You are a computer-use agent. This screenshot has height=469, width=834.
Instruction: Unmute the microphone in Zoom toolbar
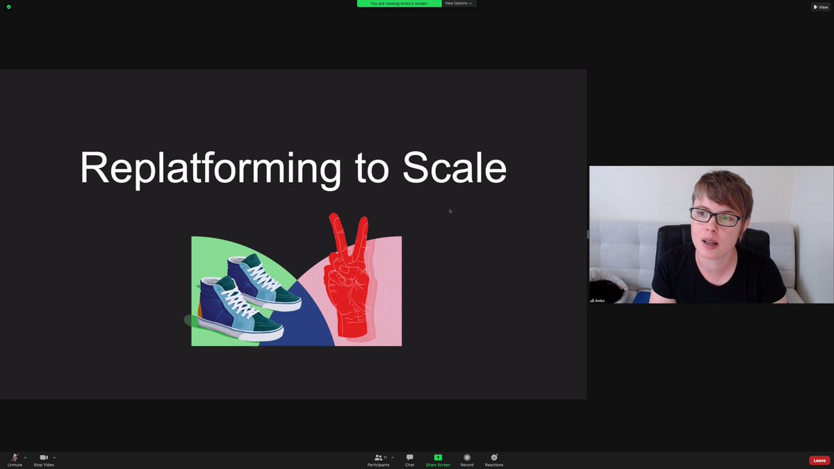pos(15,460)
